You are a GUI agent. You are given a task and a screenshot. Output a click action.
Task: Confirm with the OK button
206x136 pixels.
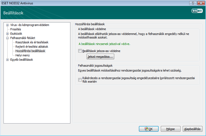pos(149,129)
